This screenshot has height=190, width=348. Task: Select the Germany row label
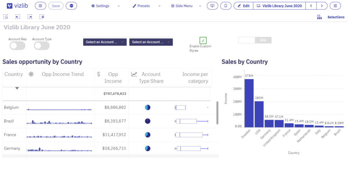click(12, 148)
